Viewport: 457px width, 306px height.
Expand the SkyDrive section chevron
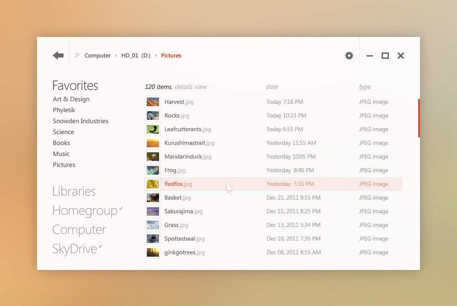point(101,247)
